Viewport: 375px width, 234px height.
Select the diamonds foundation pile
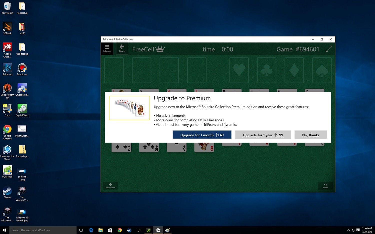tap(294, 70)
